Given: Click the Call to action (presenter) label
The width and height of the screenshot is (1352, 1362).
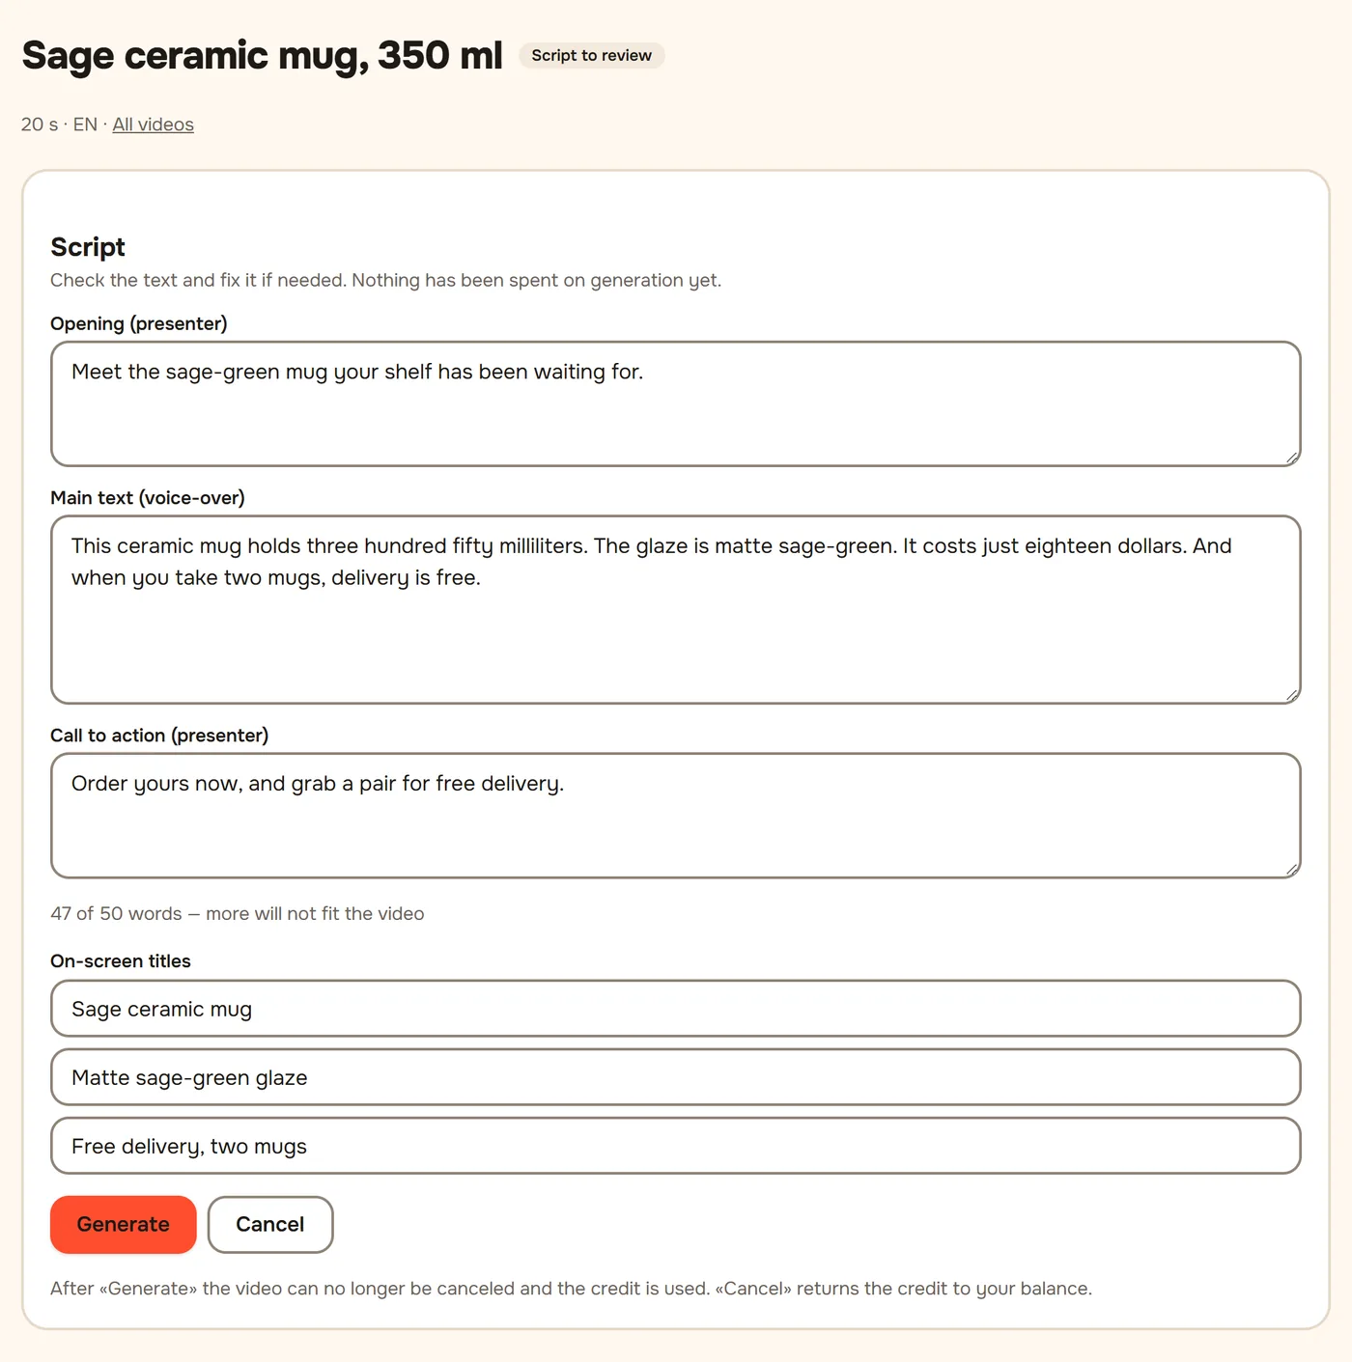Looking at the screenshot, I should click(x=159, y=735).
